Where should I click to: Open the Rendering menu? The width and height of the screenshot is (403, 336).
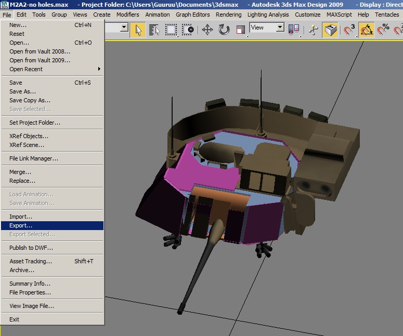pos(228,15)
